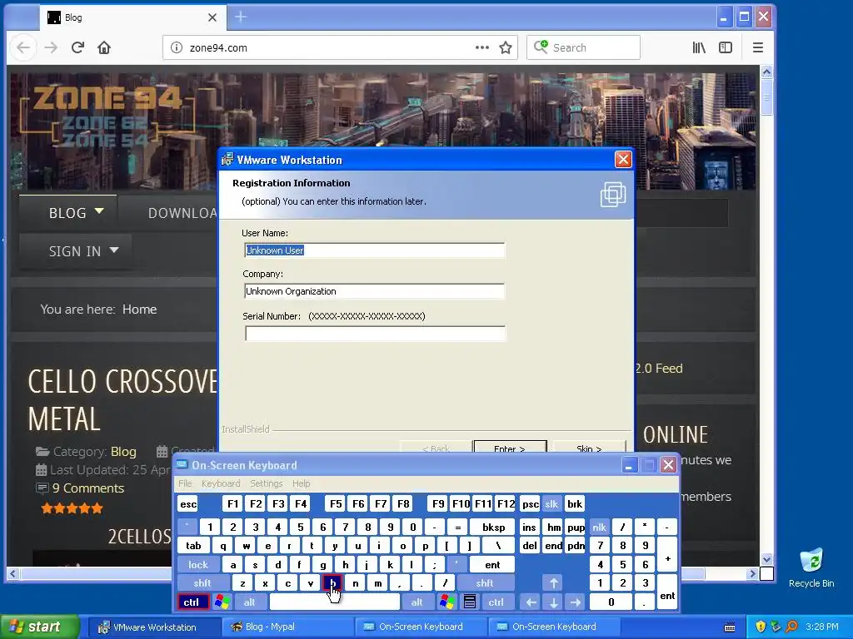The height and width of the screenshot is (639, 853).
Task: Click the Enter > button in installer
Action: [x=510, y=446]
